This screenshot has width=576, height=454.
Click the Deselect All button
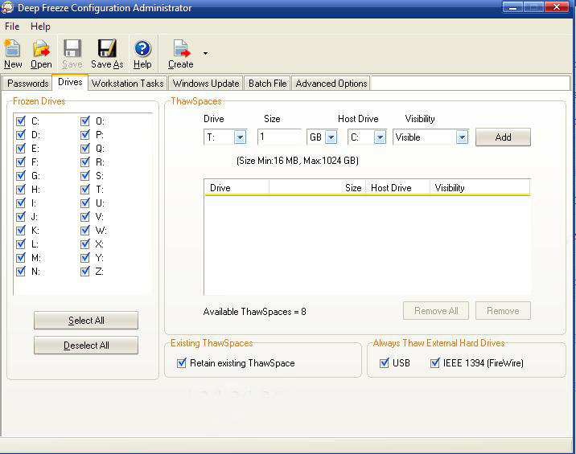click(86, 346)
